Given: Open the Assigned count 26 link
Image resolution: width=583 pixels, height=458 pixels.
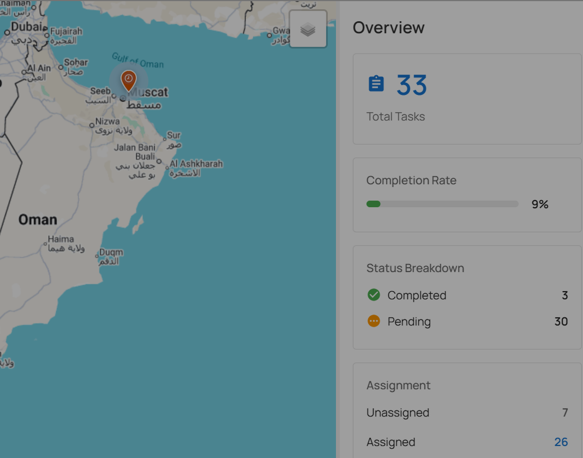Looking at the screenshot, I should [x=561, y=442].
